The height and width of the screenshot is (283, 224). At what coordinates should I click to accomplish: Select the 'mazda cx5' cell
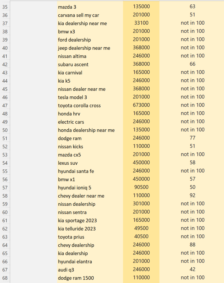pos(90,155)
